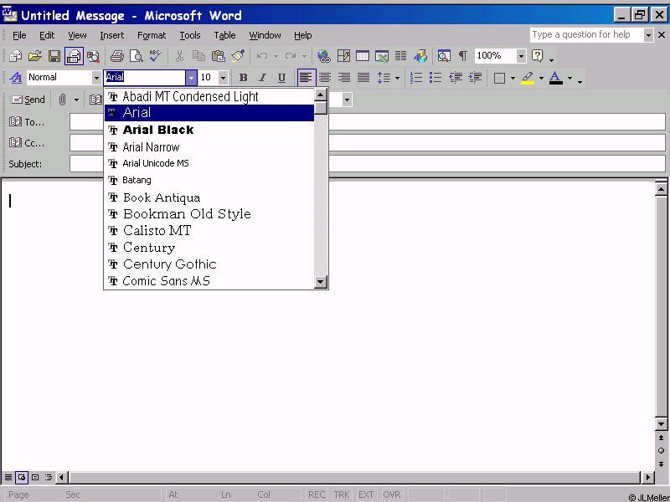The height and width of the screenshot is (502, 670).
Task: Click the attachment paperclip icon
Action: [x=62, y=100]
